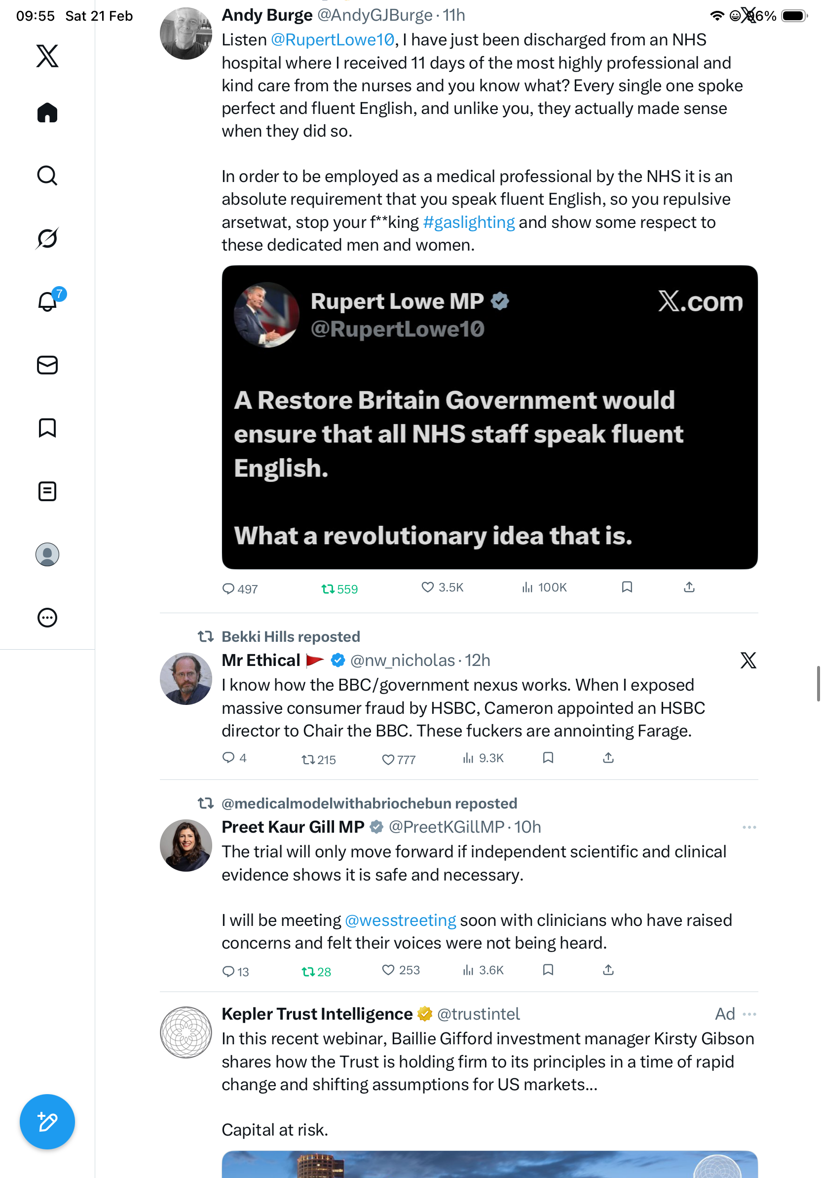Screen dimensions: 823x1178
Task: Expand the sidebar More circle menu
Action: click(x=47, y=617)
